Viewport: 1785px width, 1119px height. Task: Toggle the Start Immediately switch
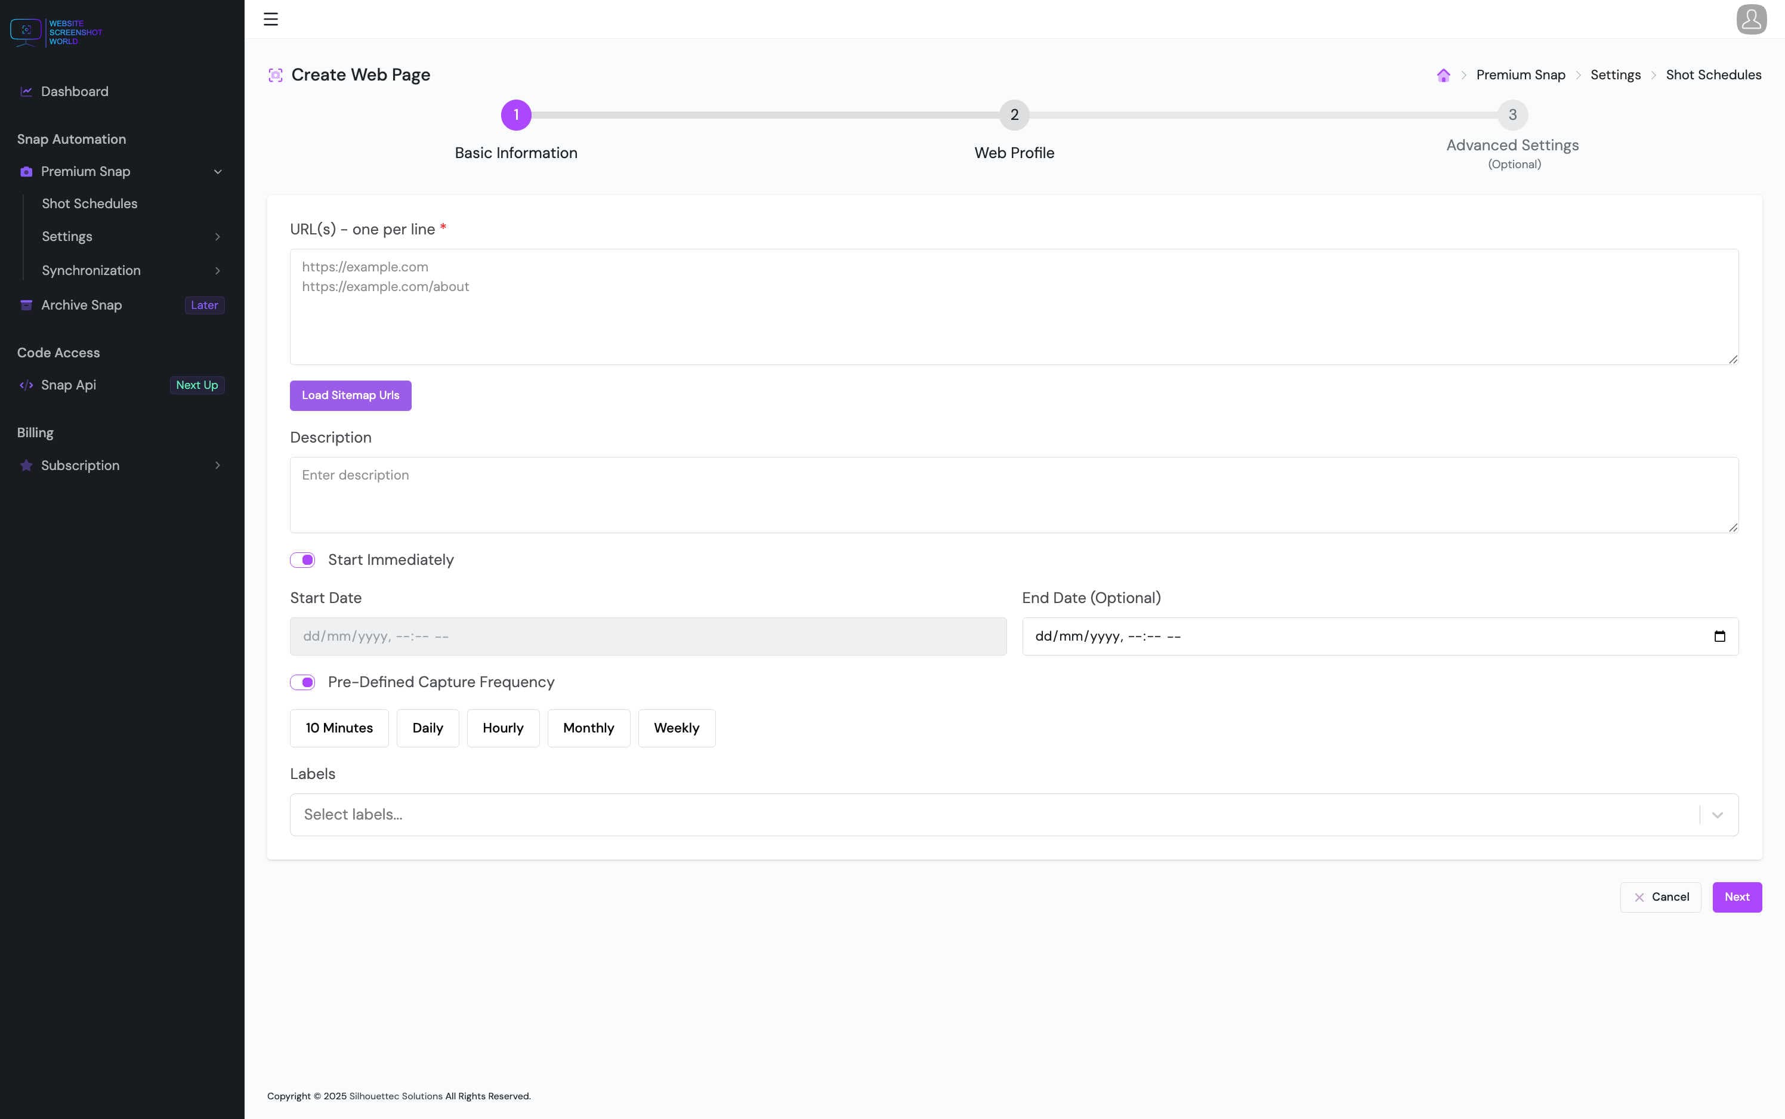[302, 560]
